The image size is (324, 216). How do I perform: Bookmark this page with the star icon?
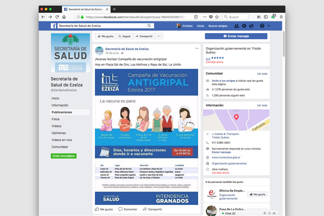217,17
